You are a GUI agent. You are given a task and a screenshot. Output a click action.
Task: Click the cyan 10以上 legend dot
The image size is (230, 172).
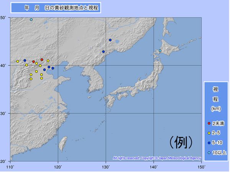coord(209,152)
